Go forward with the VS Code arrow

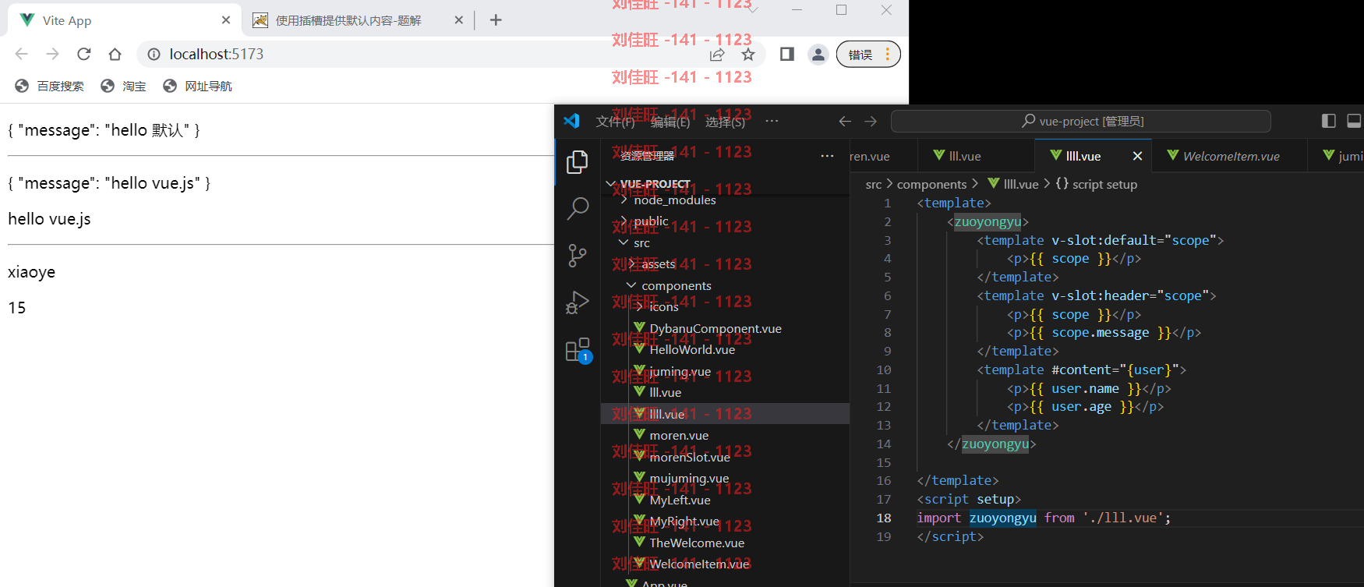pos(871,121)
